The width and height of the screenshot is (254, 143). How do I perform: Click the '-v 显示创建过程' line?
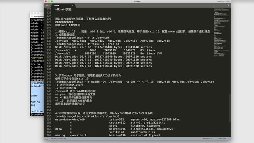tap(65, 88)
